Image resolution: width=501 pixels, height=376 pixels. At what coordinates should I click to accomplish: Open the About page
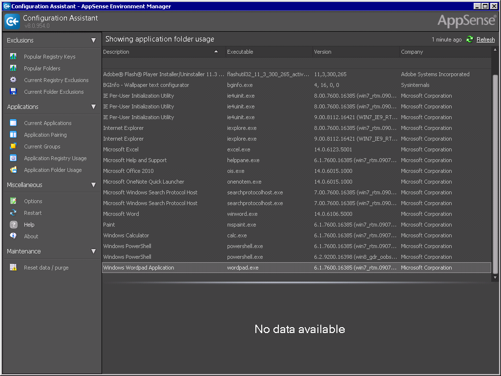(x=31, y=236)
